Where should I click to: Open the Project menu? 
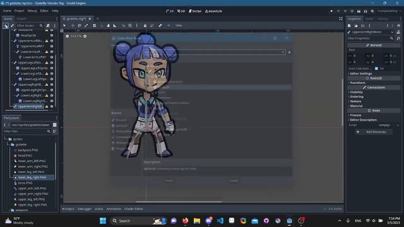pyautogui.click(x=19, y=11)
